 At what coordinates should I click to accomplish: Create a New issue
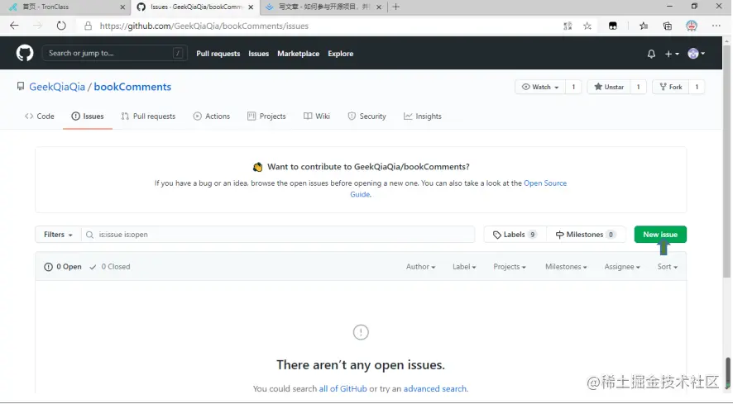[x=660, y=235]
